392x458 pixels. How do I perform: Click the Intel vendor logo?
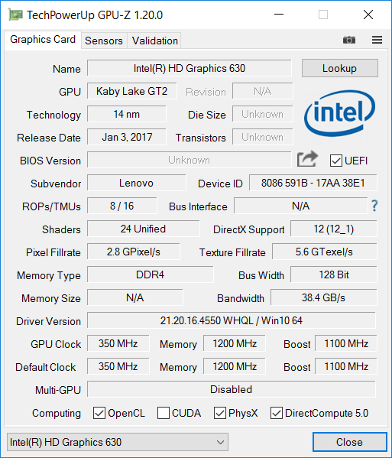click(339, 114)
